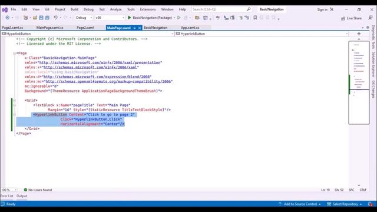Open the Diagnostic Tools side tab
This screenshot has height=212, width=377.
point(373,37)
